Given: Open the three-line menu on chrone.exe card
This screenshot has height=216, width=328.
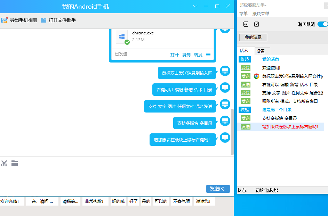Looking at the screenshot, I should coord(208,55).
